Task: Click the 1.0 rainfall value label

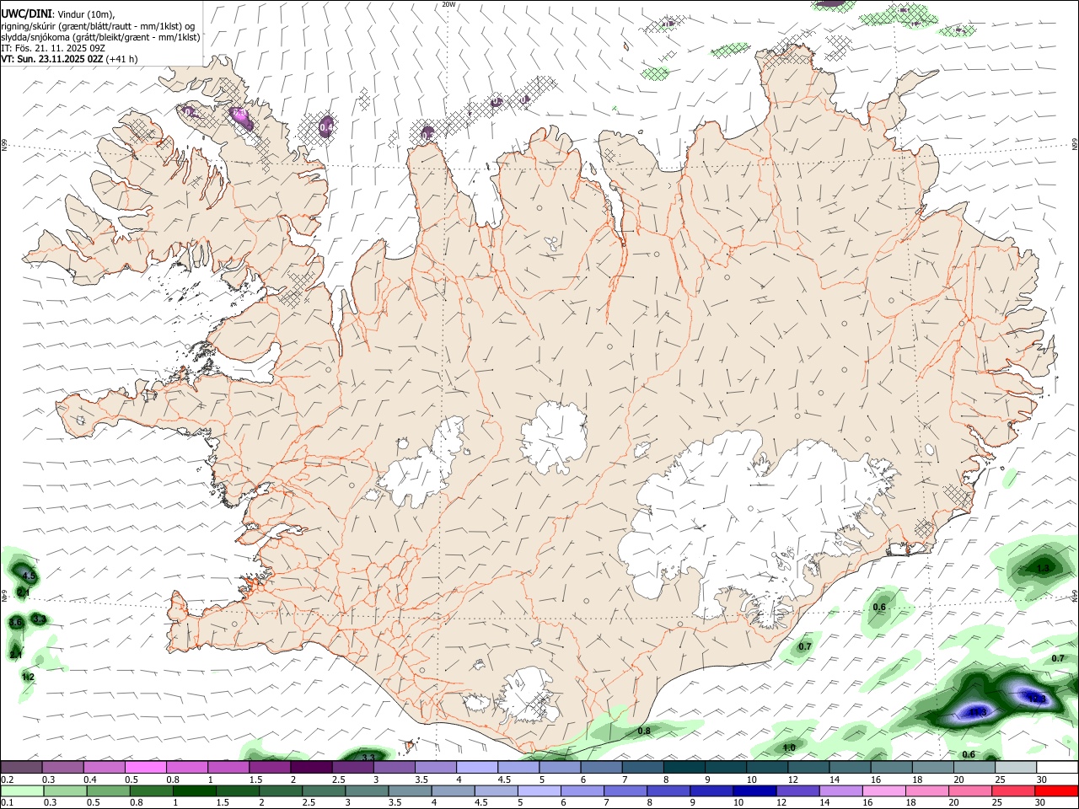Action: 789,747
